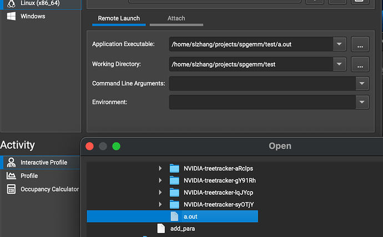Viewport: 383px width, 237px height.
Task: Select the Linux (x86_64) penguin icon
Action: [11, 4]
